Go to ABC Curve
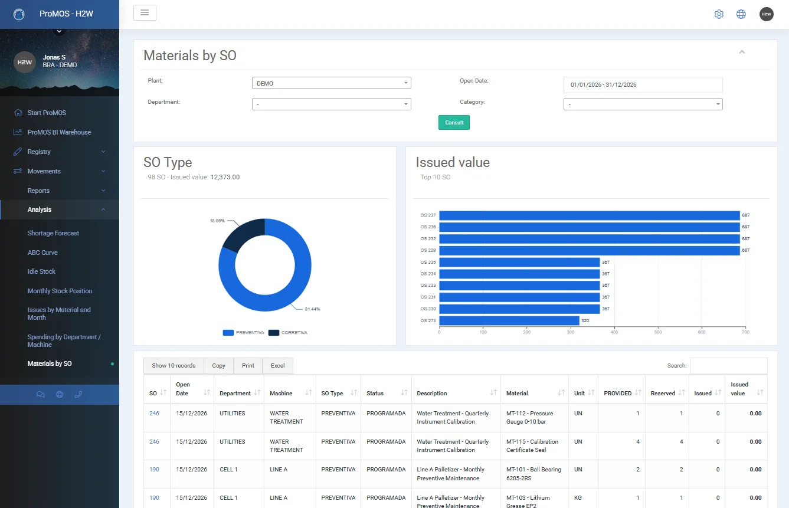The image size is (789, 508). pyautogui.click(x=42, y=253)
